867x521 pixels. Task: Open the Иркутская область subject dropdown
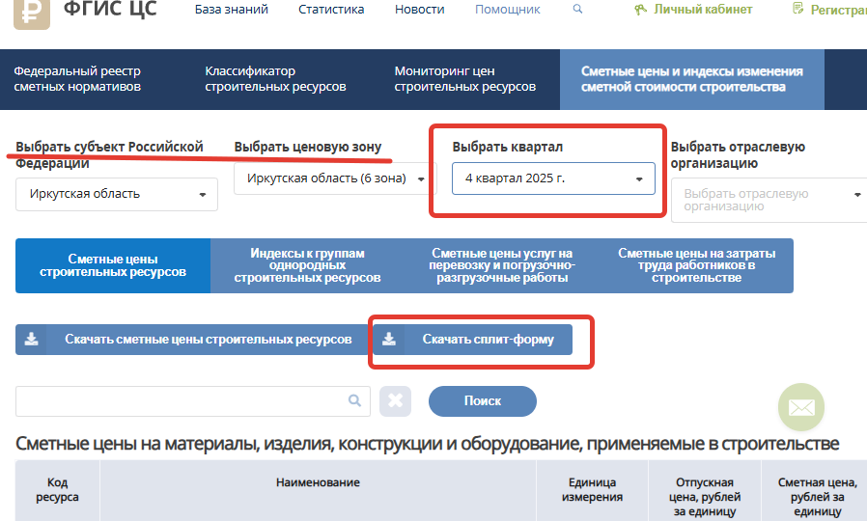117,194
